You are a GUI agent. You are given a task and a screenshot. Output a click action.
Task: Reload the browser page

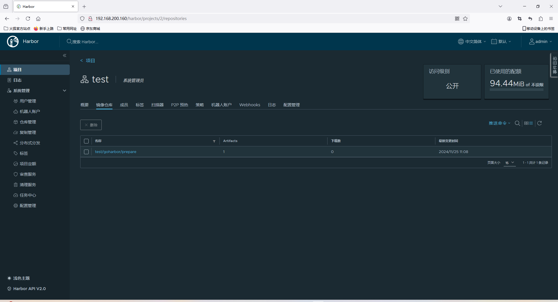(x=28, y=19)
